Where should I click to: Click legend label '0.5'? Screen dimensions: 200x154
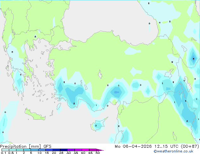pos(11,153)
